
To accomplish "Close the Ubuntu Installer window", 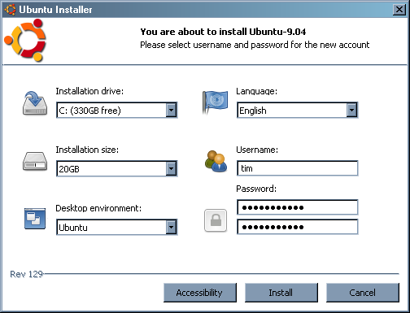I will (399, 10).
